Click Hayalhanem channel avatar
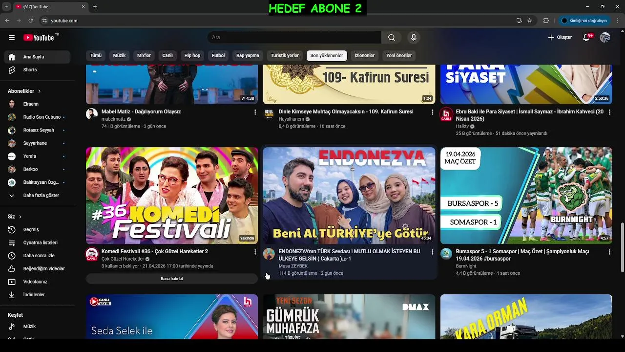 pyautogui.click(x=269, y=114)
